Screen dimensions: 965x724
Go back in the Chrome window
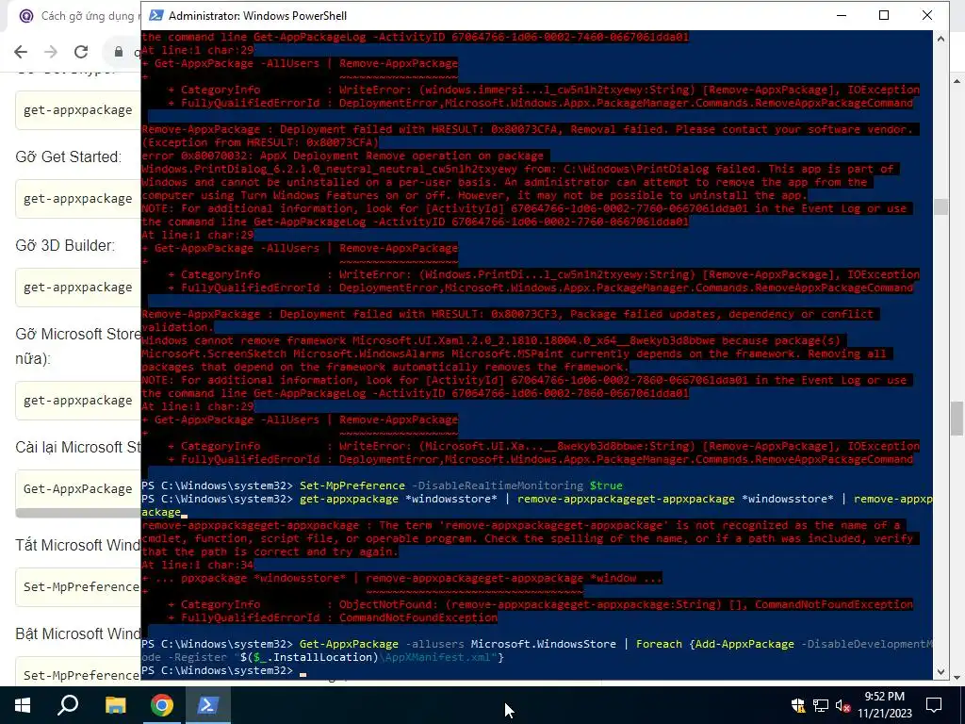pos(21,52)
